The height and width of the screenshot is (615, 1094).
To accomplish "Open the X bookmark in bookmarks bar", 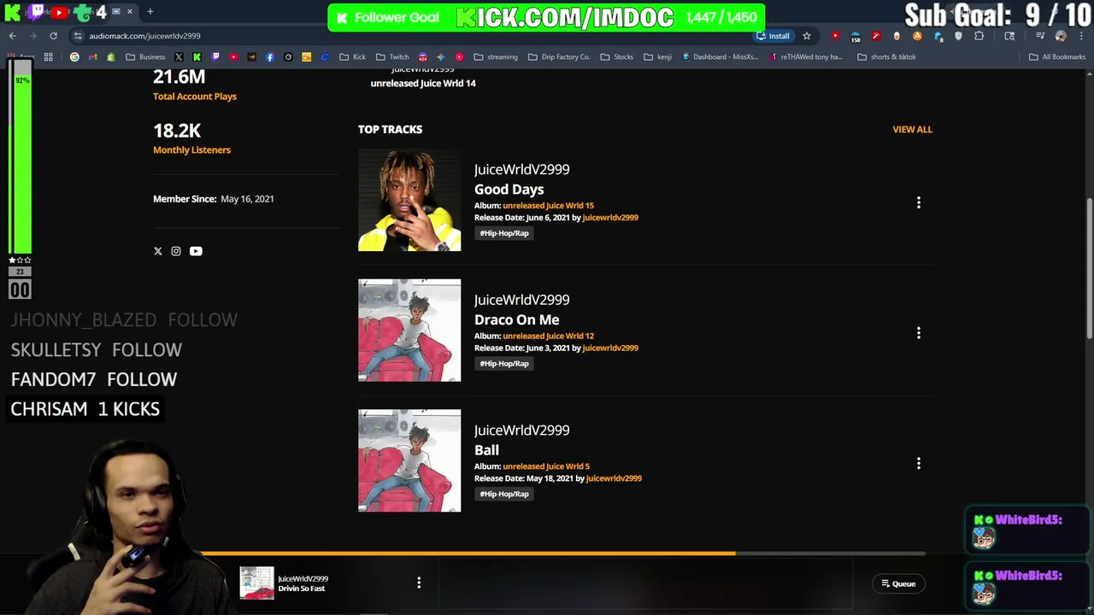I will [179, 57].
